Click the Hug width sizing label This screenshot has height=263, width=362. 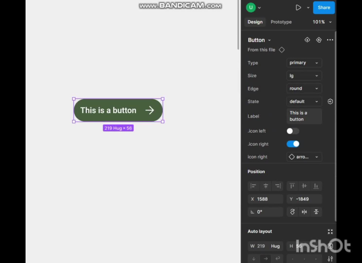pyautogui.click(x=275, y=246)
